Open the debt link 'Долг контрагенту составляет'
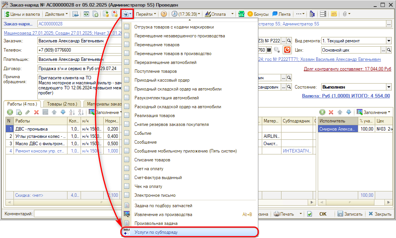396x238 pixels. [x=347, y=69]
